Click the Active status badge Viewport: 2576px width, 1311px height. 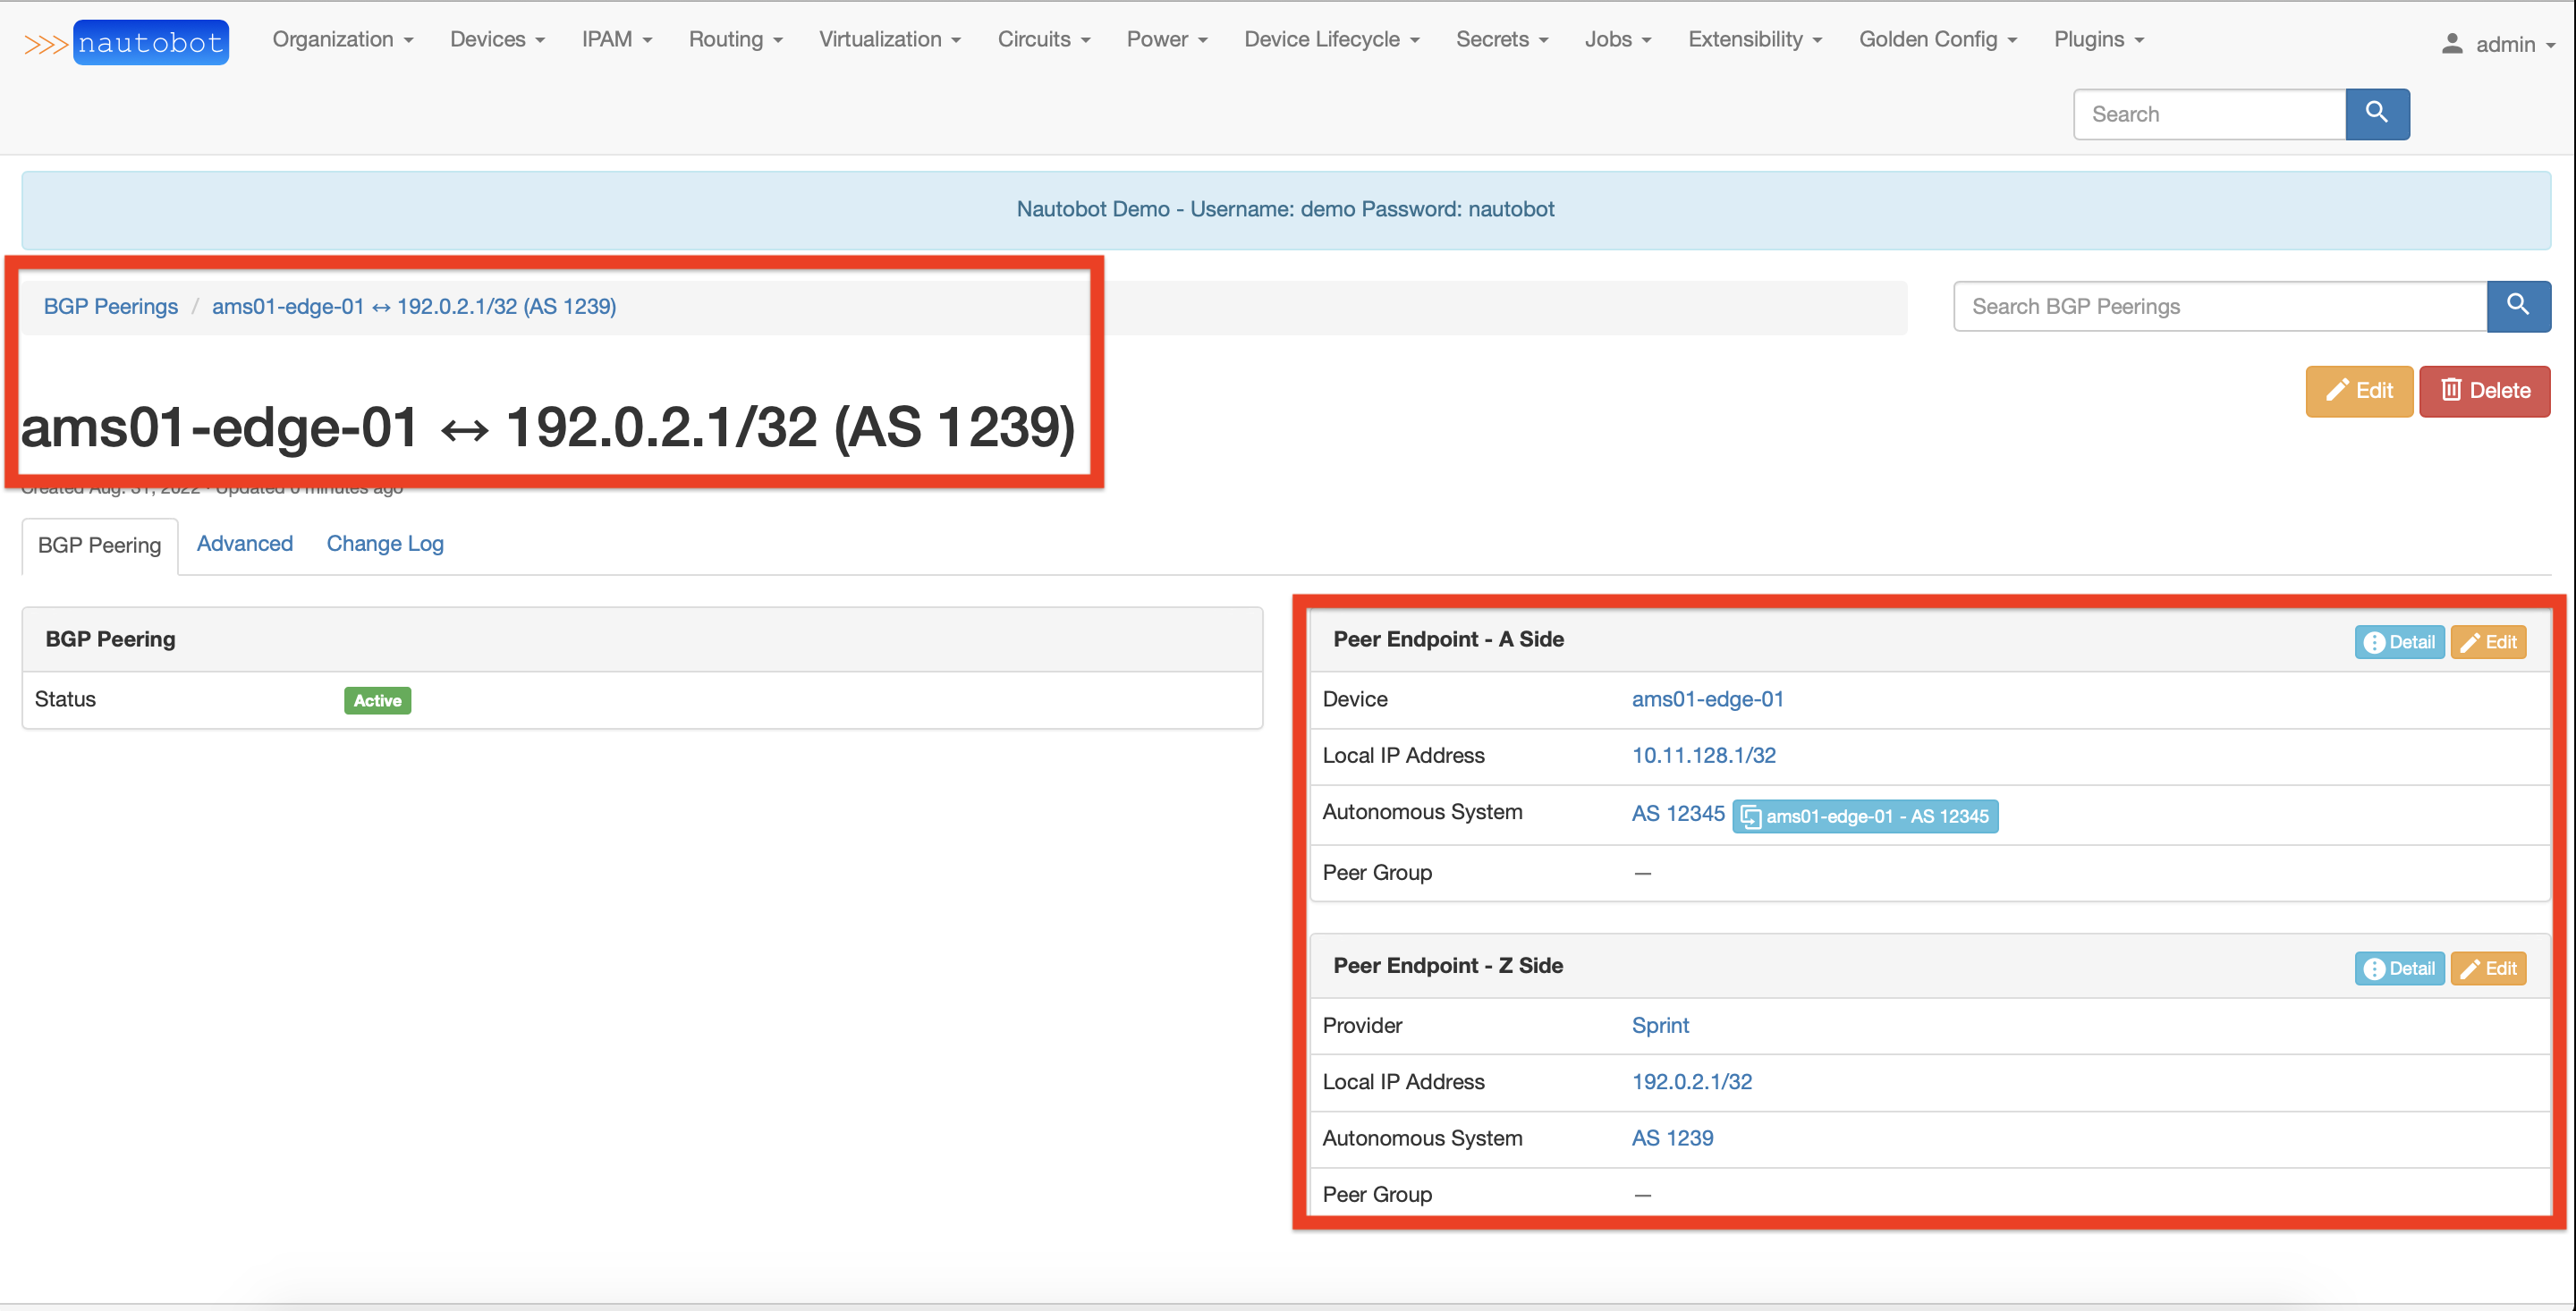click(x=377, y=700)
